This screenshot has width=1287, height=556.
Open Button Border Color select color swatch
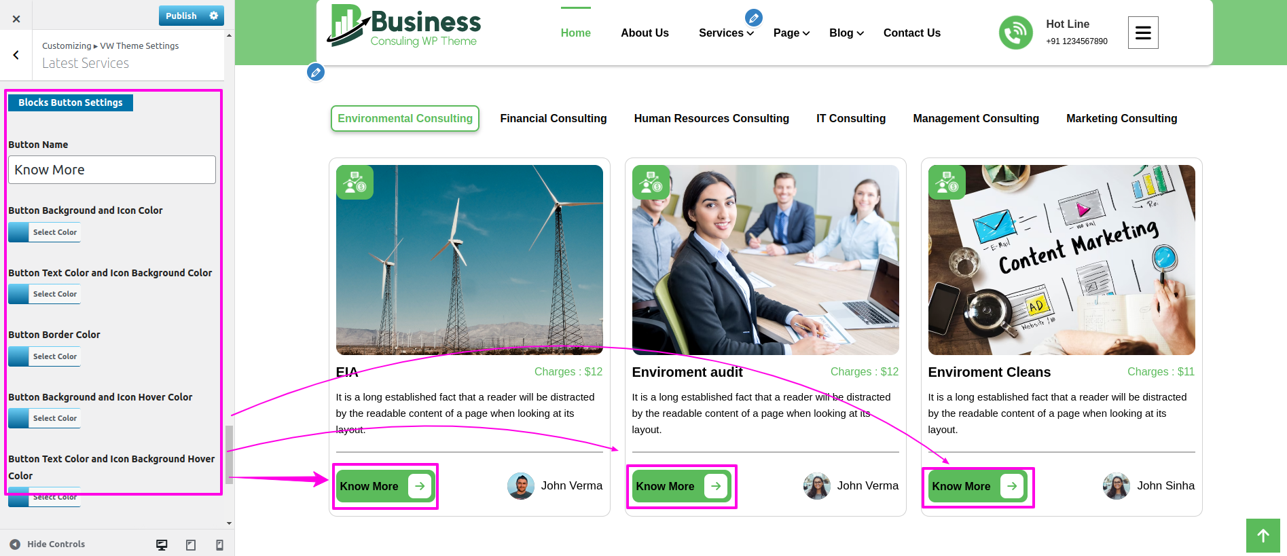45,356
